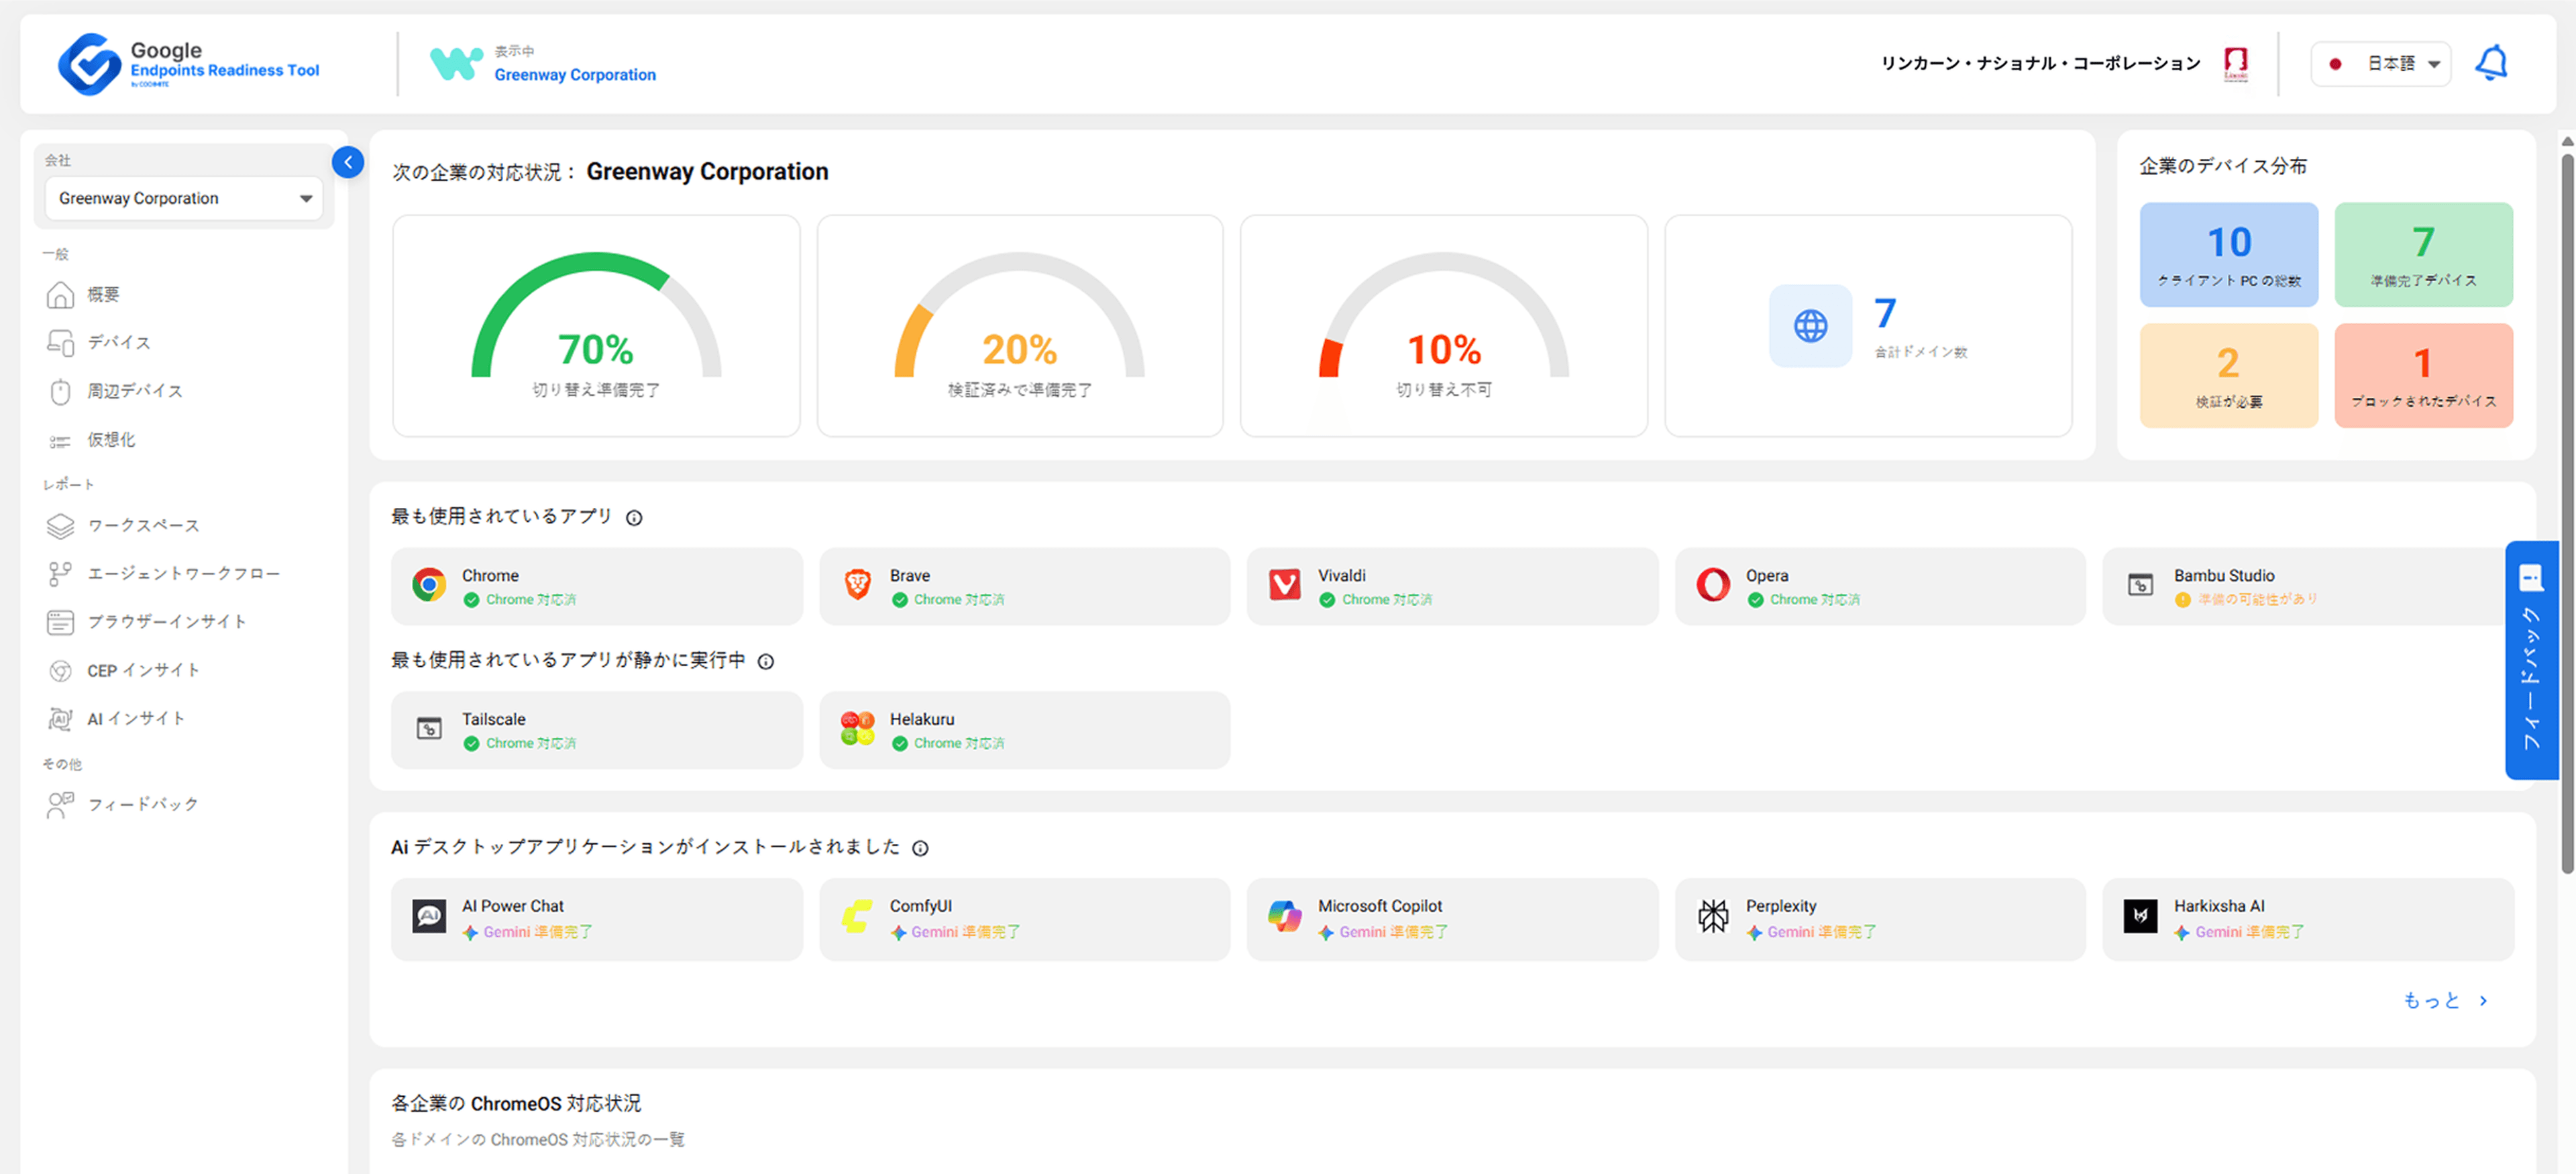2576x1174 pixels.
Task: Open the Chrome app card
Action: pos(596,586)
